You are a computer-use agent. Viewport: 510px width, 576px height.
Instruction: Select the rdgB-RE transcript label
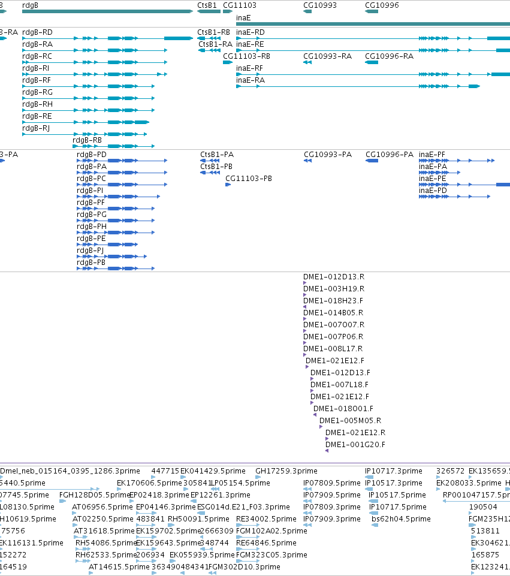point(37,116)
